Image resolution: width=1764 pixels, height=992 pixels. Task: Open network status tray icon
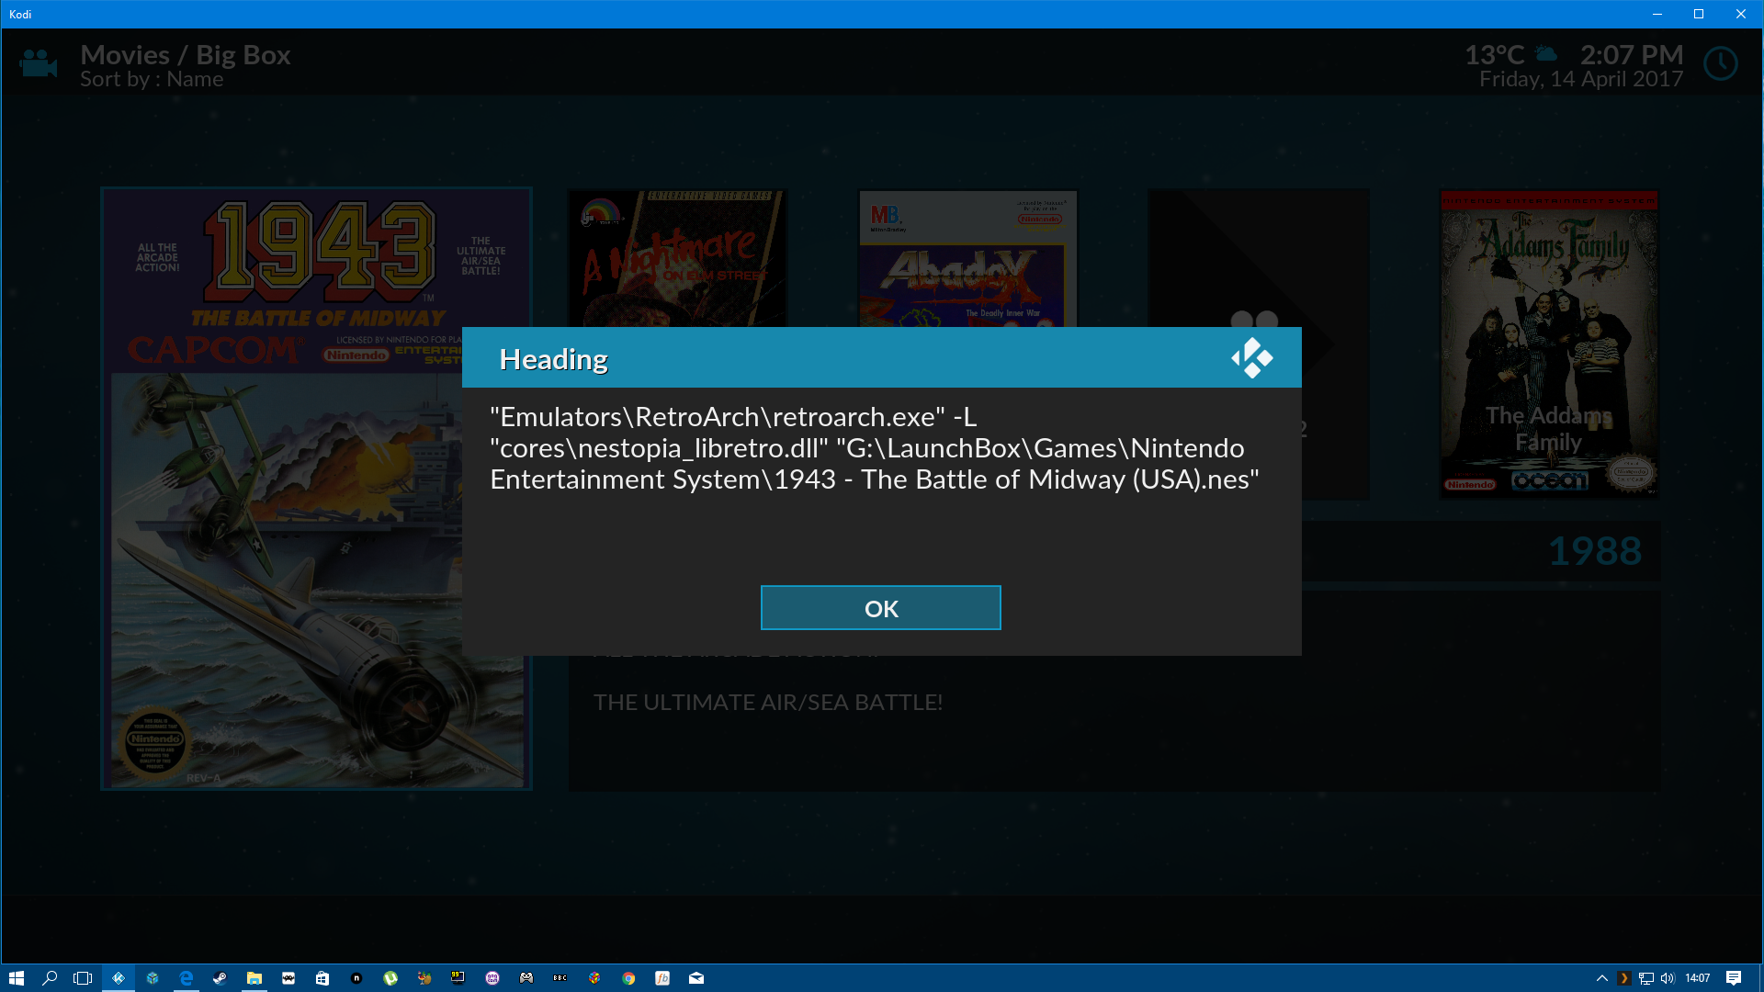click(1646, 978)
